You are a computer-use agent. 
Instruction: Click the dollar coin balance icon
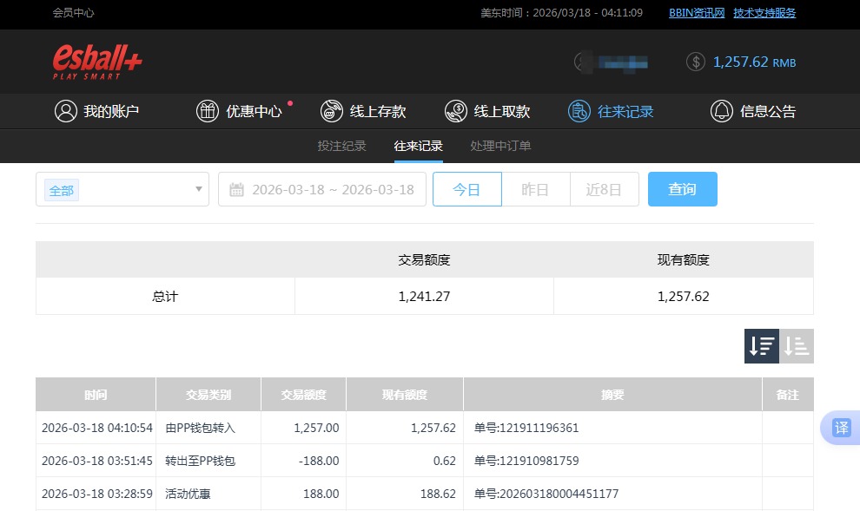[694, 62]
